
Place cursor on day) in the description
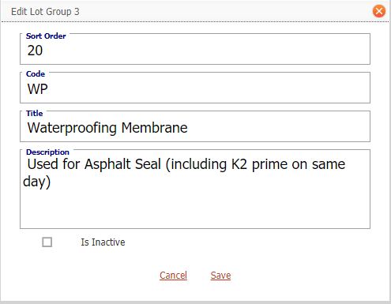[x=36, y=182]
